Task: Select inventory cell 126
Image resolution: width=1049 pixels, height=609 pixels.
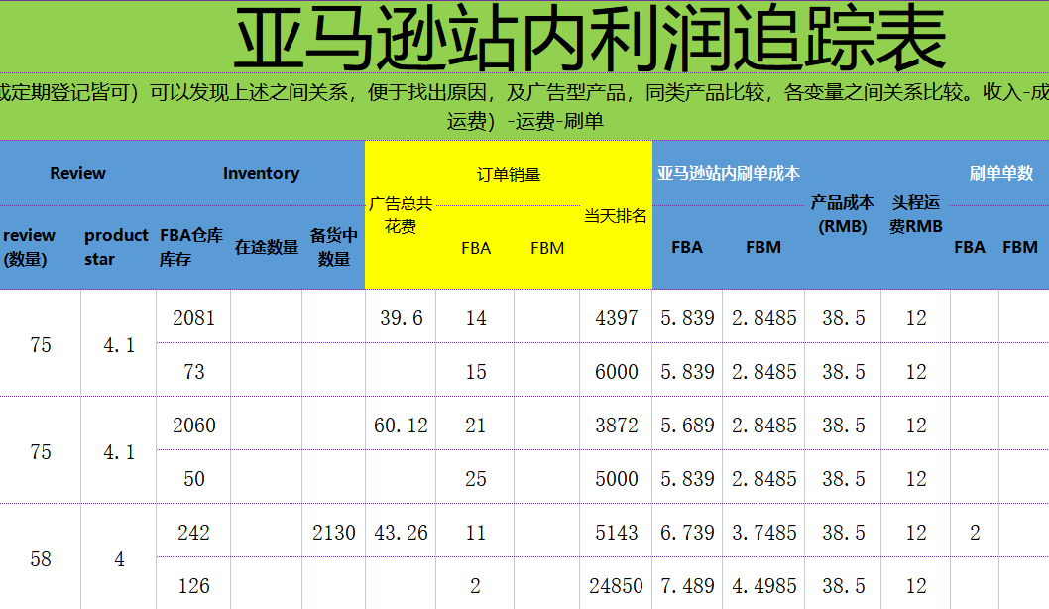Action: click(194, 585)
